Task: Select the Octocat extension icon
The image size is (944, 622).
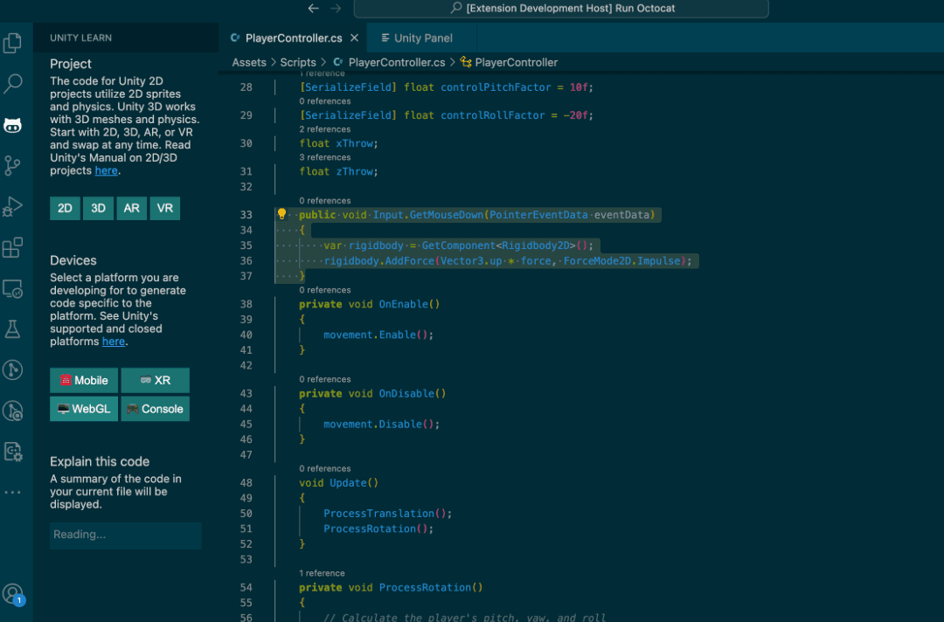Action: [13, 125]
